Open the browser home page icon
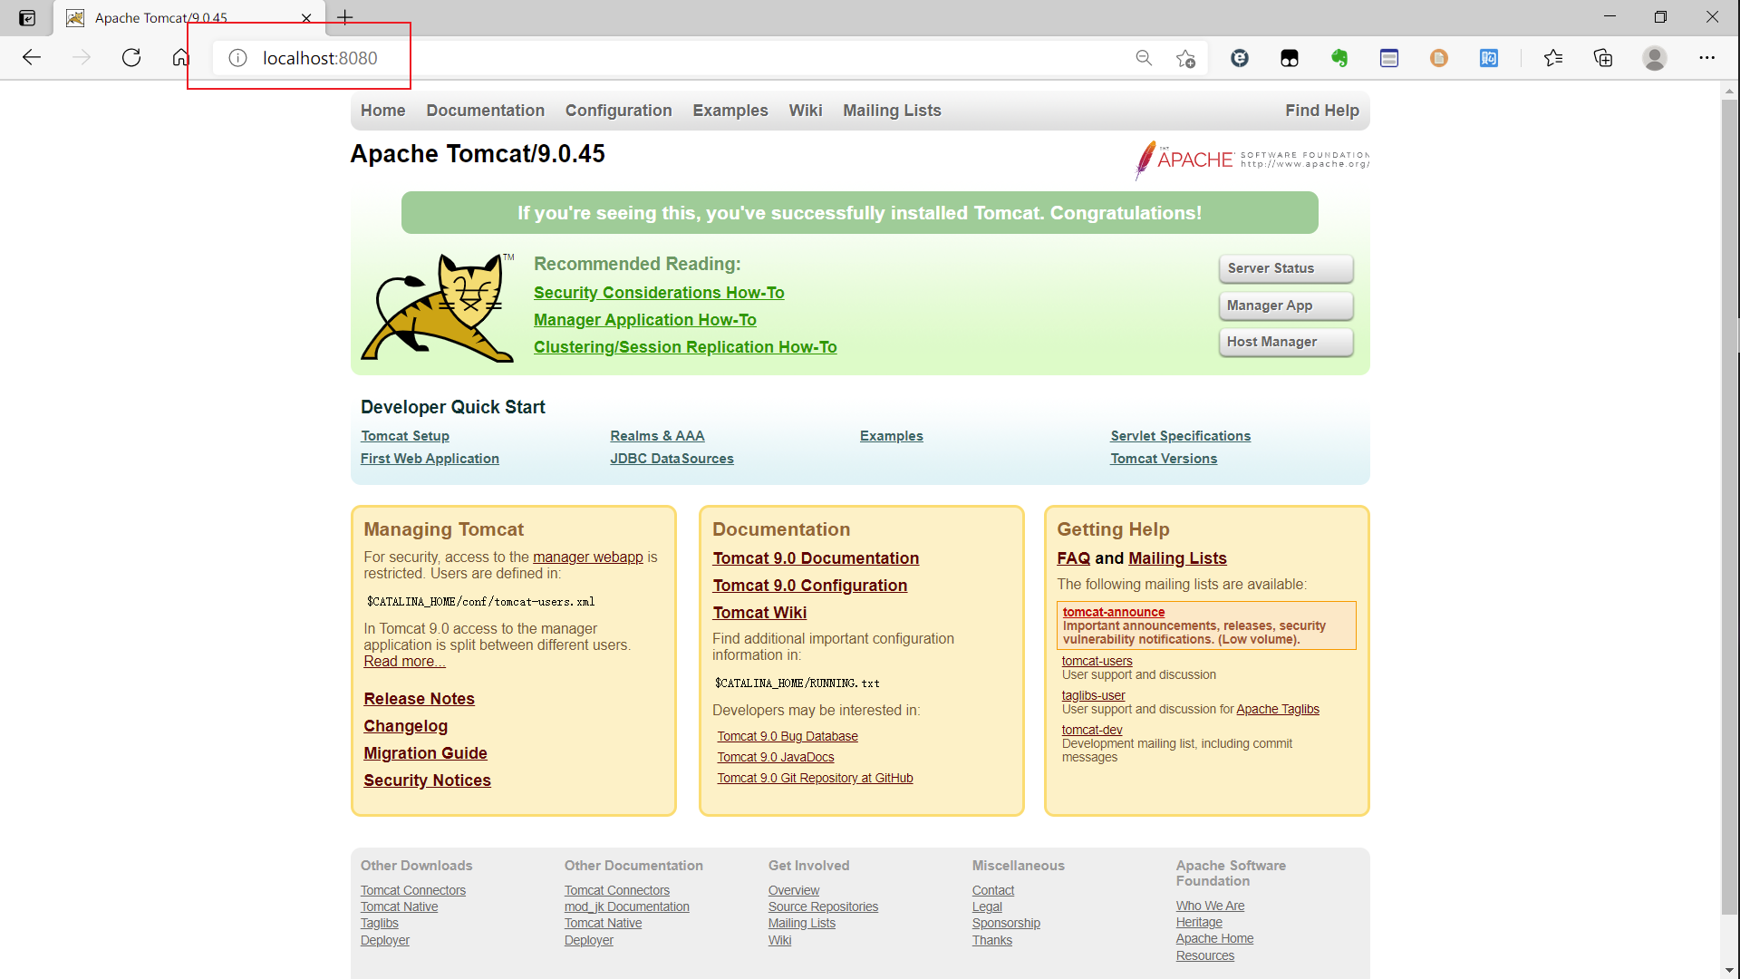 coord(181,58)
